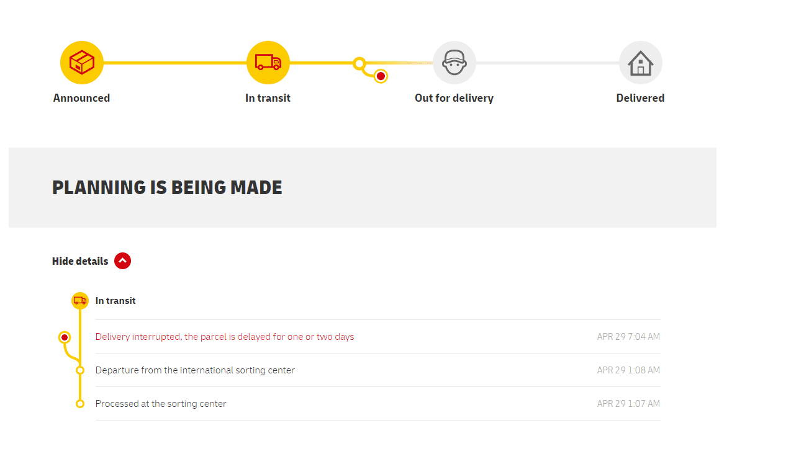
Task: Click the Delivered house icon
Action: tap(641, 63)
